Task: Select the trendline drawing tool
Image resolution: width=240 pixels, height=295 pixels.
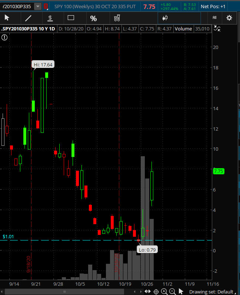Action: 28,18
